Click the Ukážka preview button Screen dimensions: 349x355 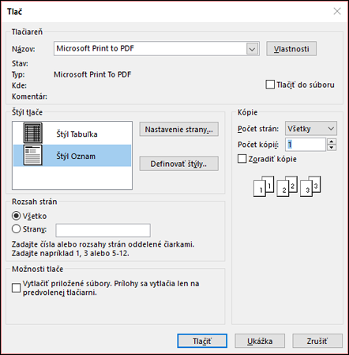(x=260, y=341)
